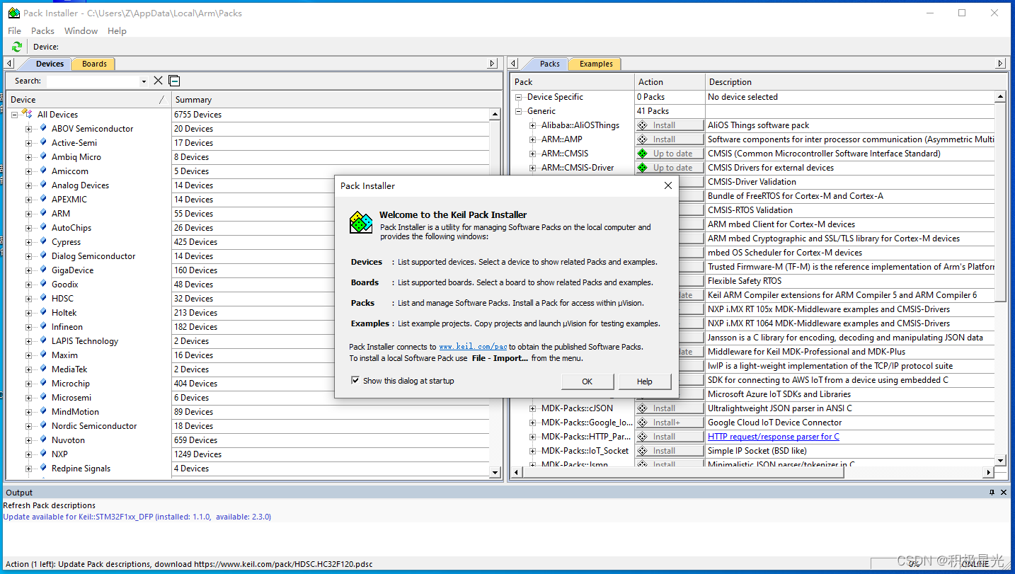Screen dimensions: 1015x574
Task: Click the Microchip vendor icon
Action: (43, 383)
